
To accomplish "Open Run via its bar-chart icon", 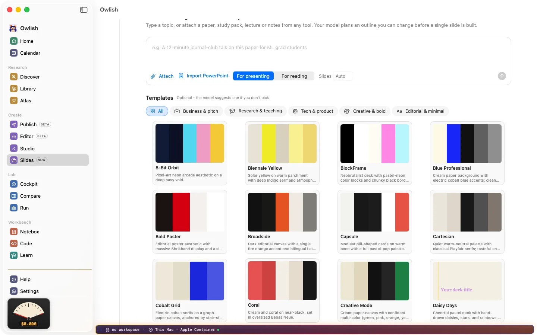I will pos(14,208).
